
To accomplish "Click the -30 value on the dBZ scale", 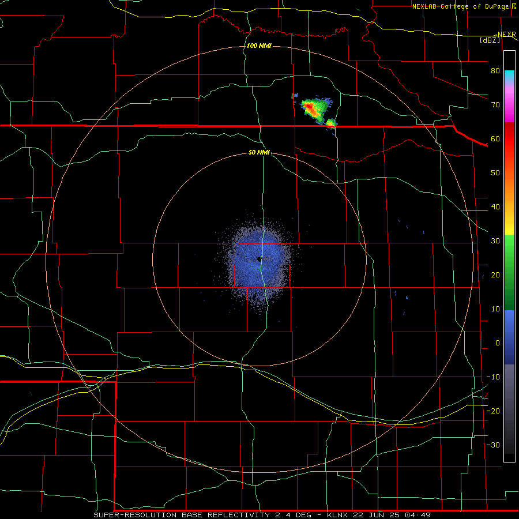I will point(493,445).
